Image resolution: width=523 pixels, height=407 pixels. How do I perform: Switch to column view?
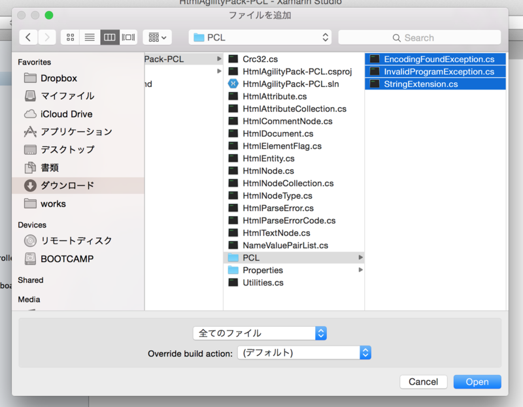109,37
